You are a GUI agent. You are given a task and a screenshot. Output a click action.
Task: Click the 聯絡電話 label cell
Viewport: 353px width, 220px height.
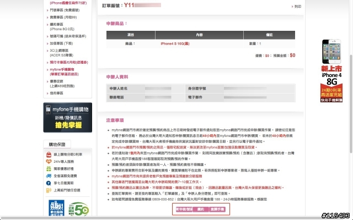pyautogui.click(x=125, y=97)
